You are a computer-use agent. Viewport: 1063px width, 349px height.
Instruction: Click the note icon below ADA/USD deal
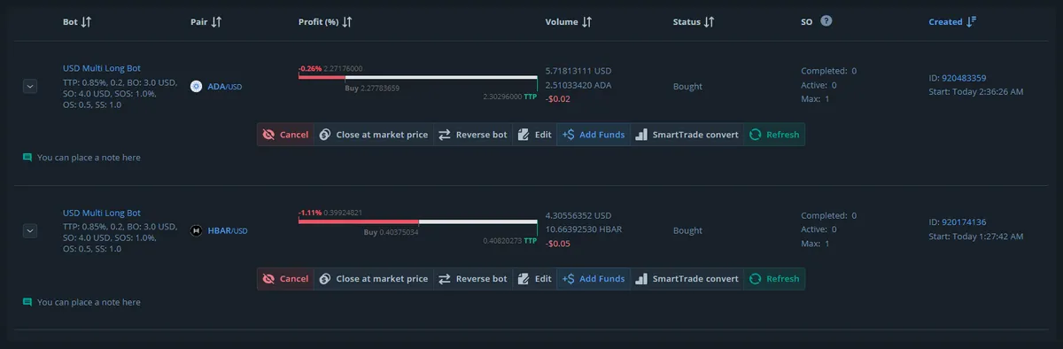pyautogui.click(x=27, y=158)
